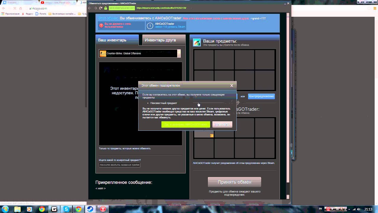The image size is (378, 213).
Task: Open the Приложения bookmarks shortcut
Action: 10,14
